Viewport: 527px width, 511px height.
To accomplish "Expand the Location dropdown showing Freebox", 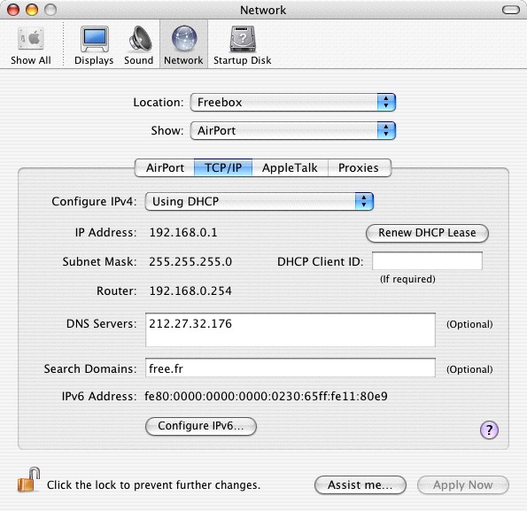I will [293, 102].
